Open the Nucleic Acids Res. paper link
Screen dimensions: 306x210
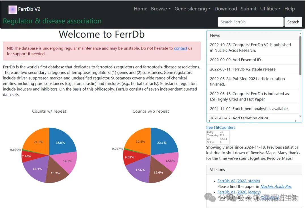276,187
